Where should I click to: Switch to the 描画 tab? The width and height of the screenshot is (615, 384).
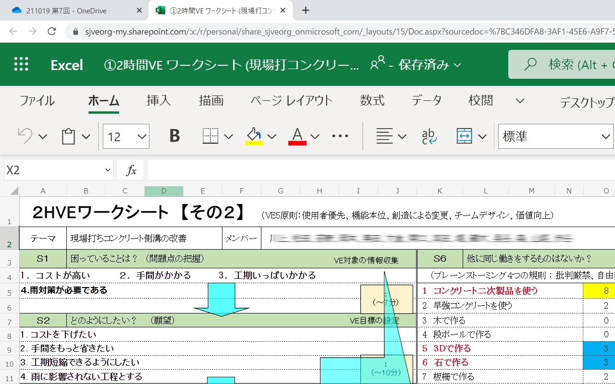[x=211, y=100]
